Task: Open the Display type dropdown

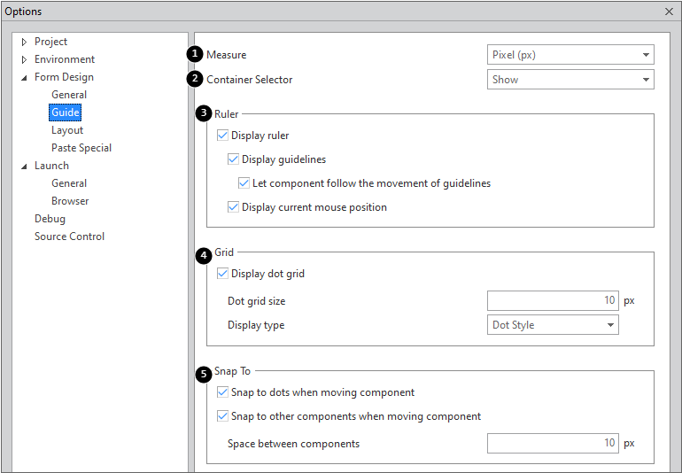Action: pyautogui.click(x=553, y=325)
